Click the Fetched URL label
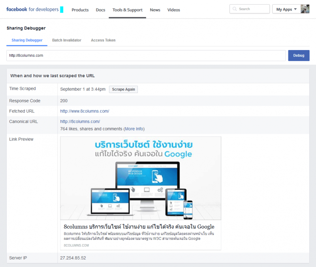 [22, 111]
